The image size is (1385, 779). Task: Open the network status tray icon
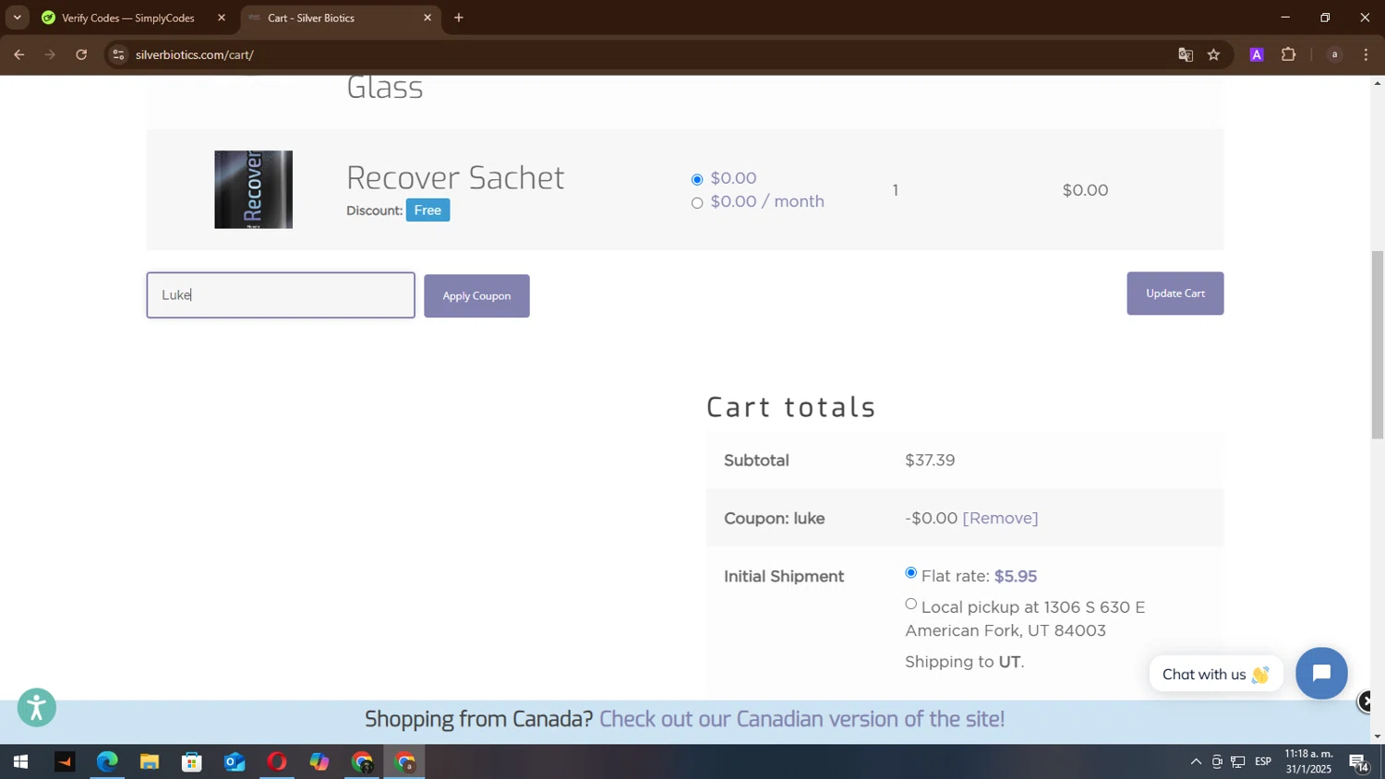tap(1238, 762)
